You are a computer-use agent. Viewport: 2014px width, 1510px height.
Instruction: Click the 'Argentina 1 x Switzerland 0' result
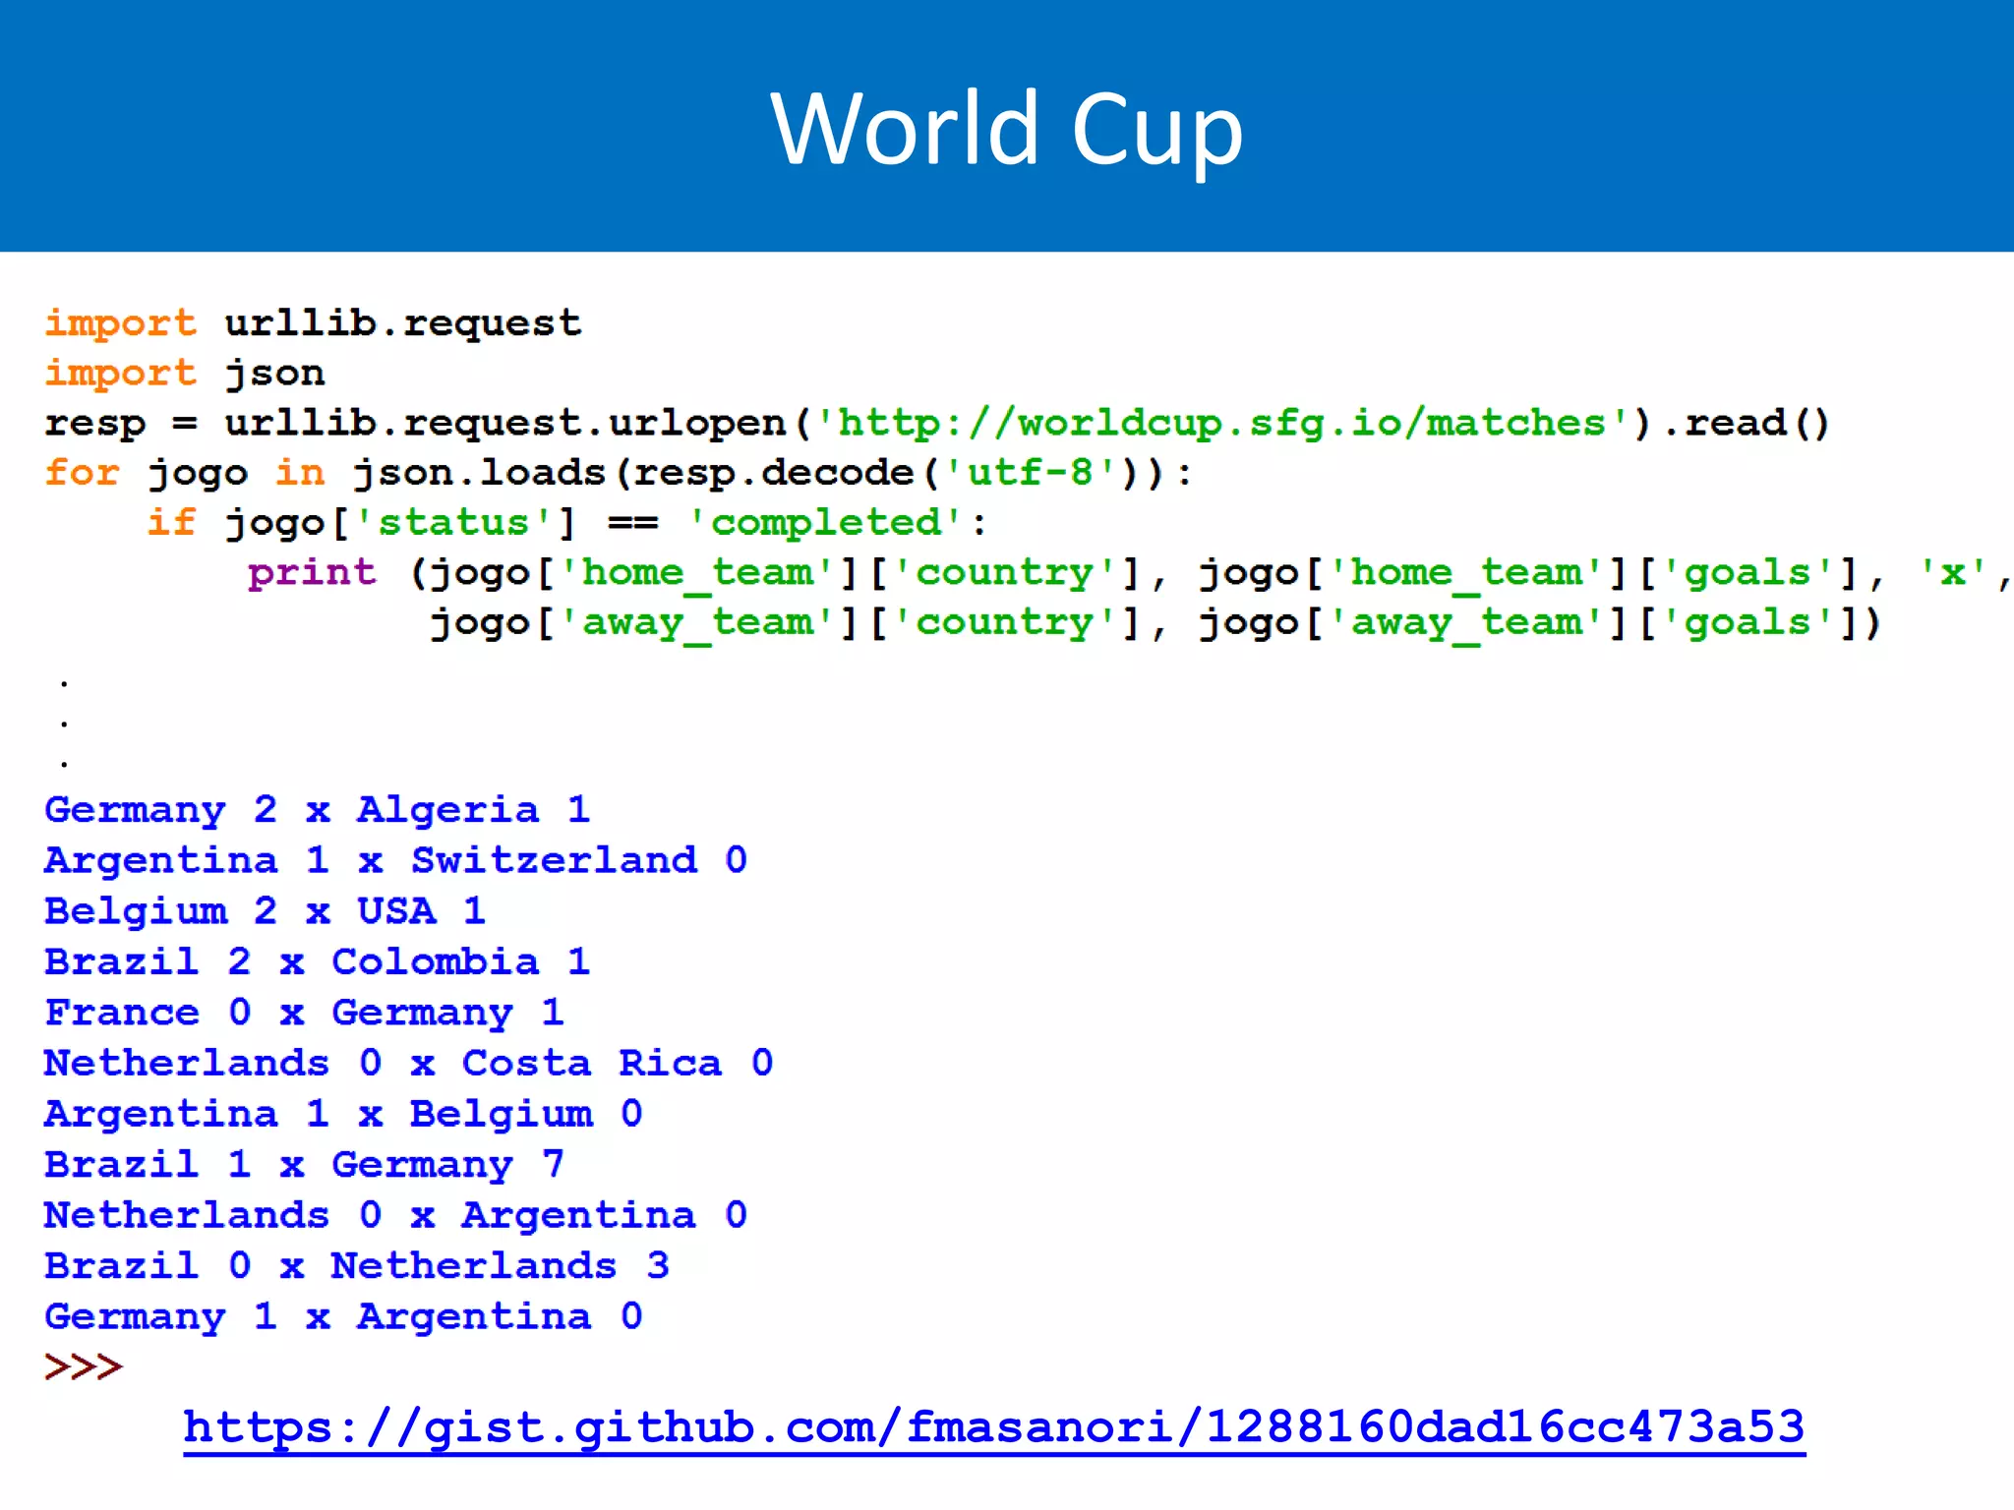coord(395,861)
